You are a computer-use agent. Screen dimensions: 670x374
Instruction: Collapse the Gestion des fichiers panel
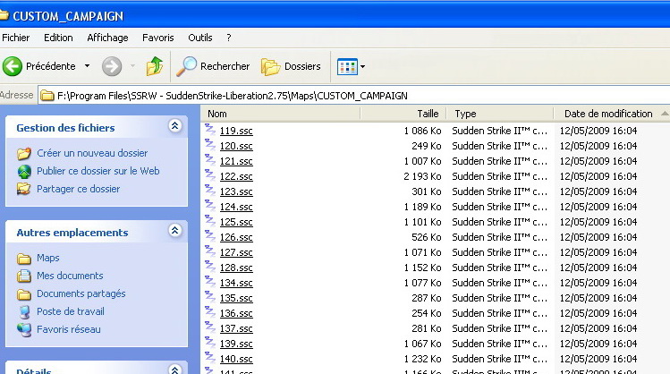click(x=174, y=126)
